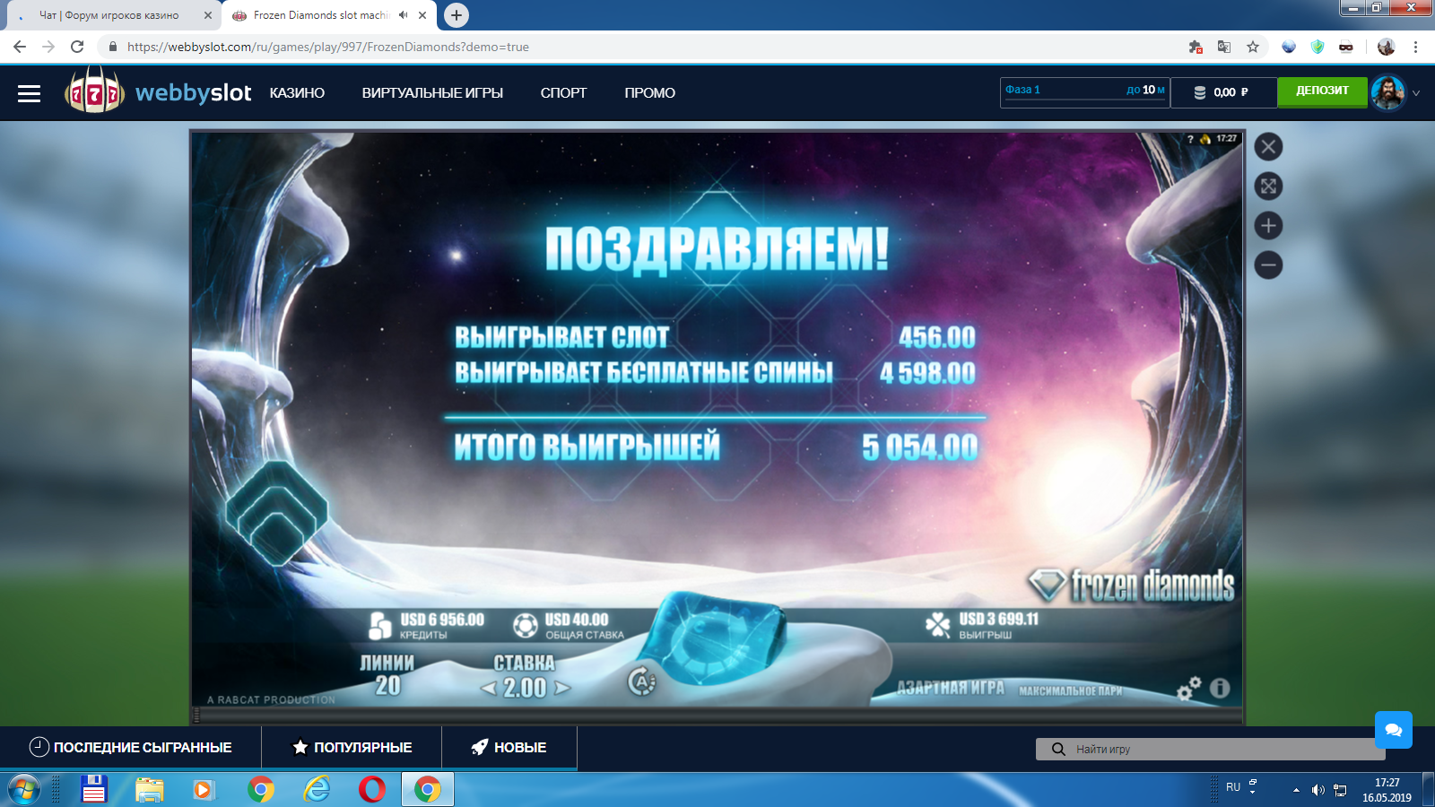Reload the page
Screen dimensions: 1435x807
pos(77,47)
